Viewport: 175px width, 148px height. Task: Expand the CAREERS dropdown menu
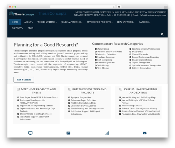tap(145, 22)
